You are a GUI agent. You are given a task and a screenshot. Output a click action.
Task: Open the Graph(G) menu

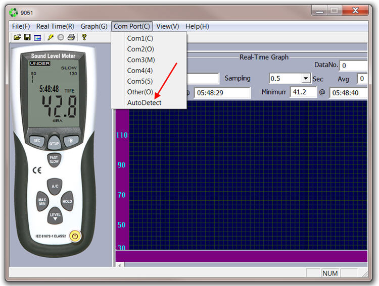coord(94,26)
